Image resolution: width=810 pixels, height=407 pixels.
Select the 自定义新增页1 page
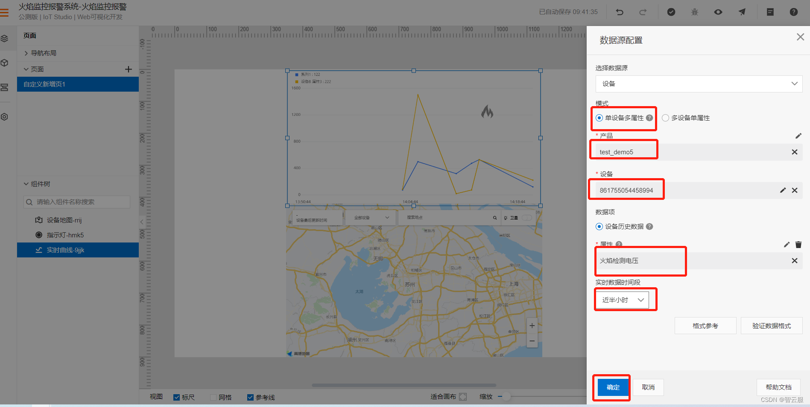pyautogui.click(x=78, y=84)
